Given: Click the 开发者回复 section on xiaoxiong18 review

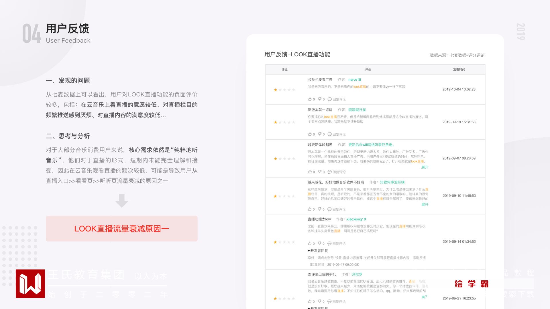Looking at the screenshot, I should click(318, 251).
